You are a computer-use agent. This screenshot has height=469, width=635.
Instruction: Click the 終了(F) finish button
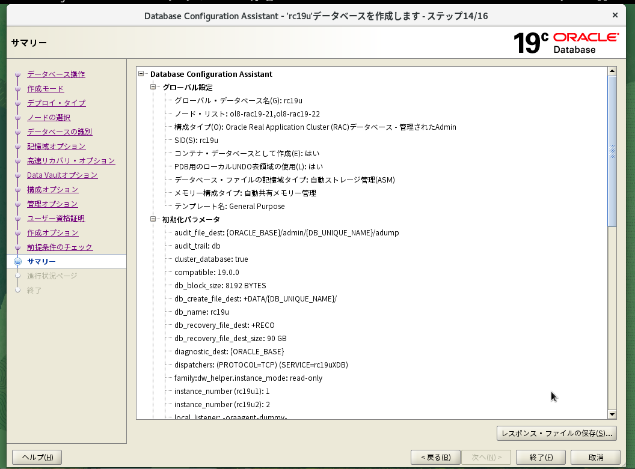[x=541, y=457]
